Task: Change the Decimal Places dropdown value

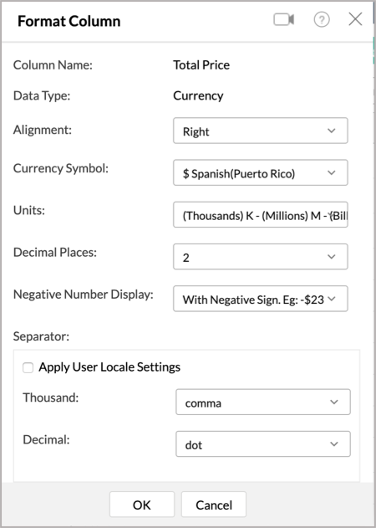Action: tap(261, 257)
